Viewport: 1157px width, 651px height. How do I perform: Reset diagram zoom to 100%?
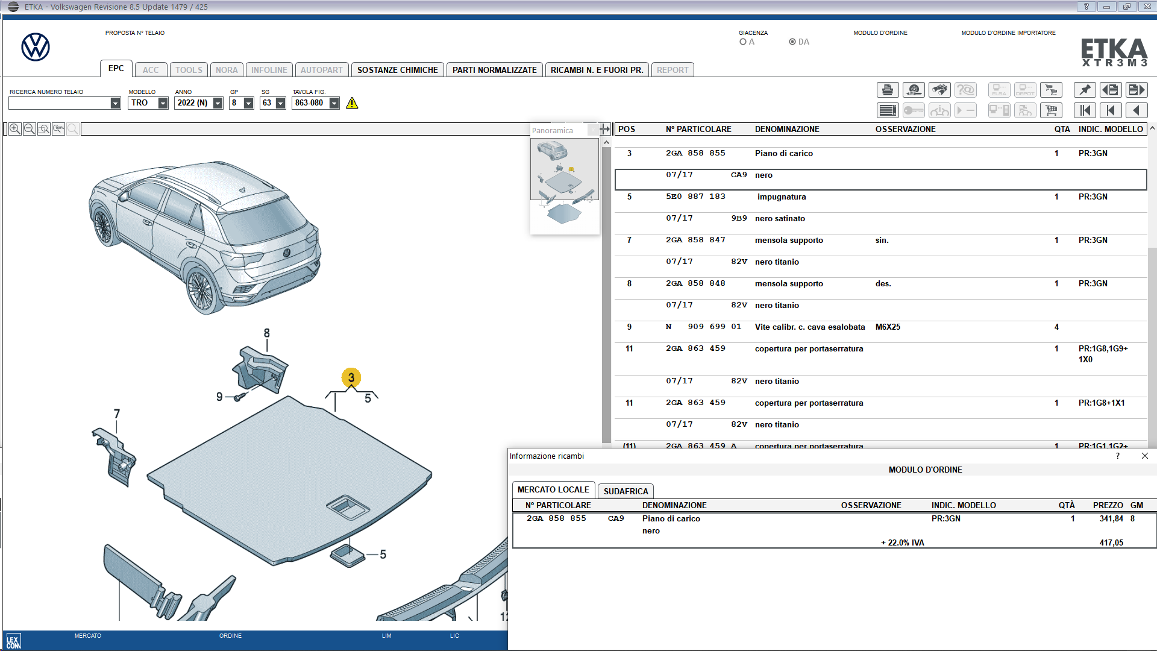[x=58, y=129]
